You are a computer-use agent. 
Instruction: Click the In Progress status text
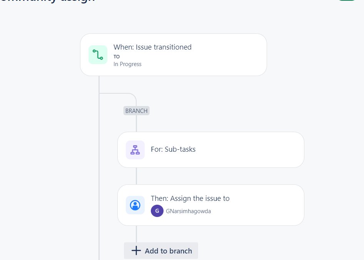127,64
